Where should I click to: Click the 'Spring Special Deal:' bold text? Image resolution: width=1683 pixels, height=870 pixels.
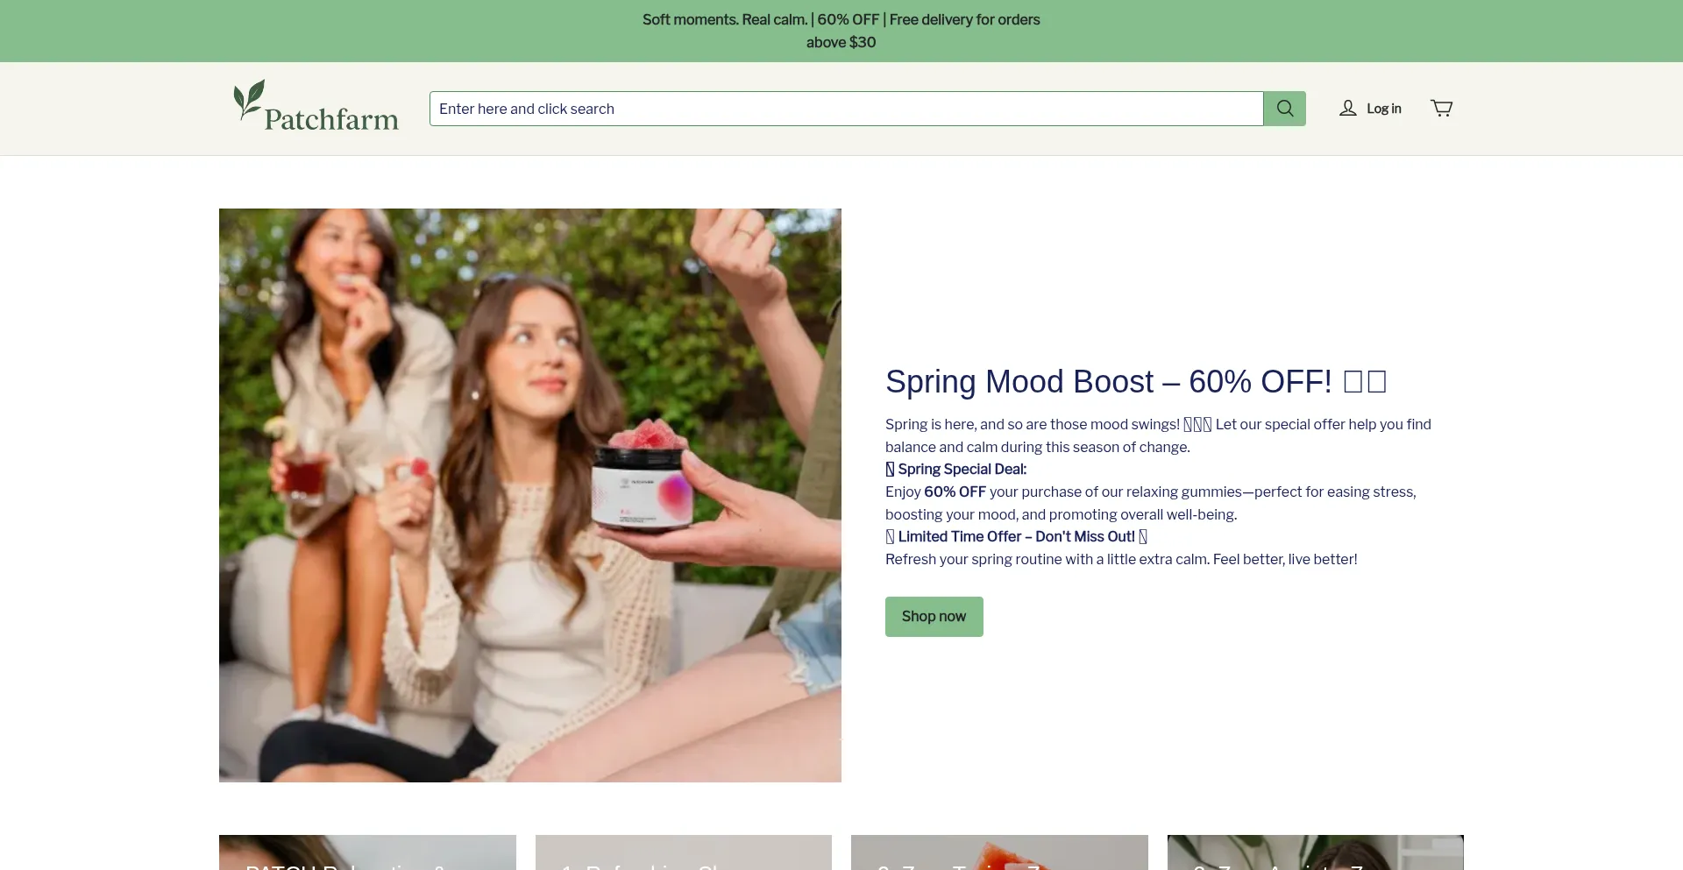pyautogui.click(x=962, y=470)
